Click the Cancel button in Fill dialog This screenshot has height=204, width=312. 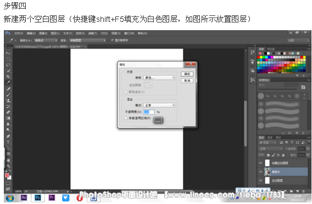click(x=187, y=81)
